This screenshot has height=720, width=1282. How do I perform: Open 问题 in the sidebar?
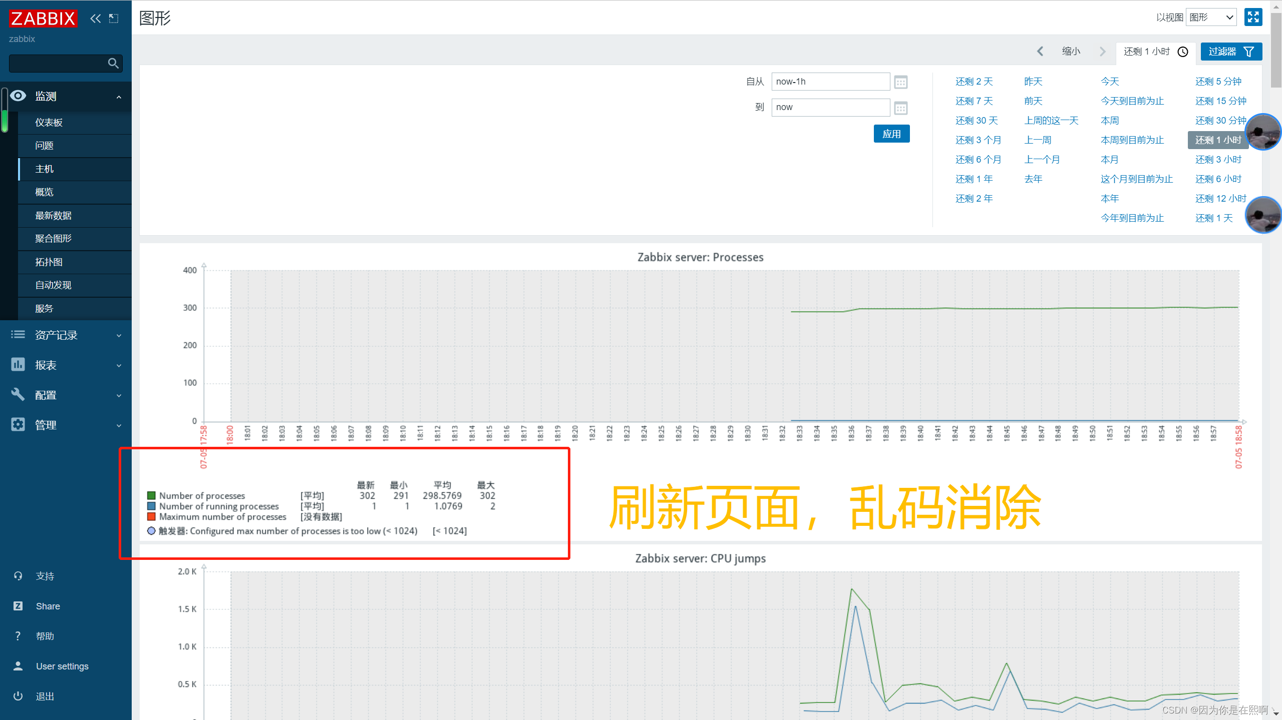[75, 146]
